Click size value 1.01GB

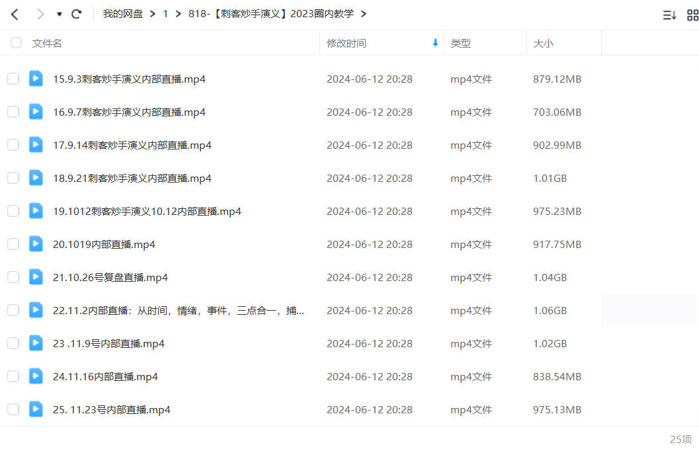(x=550, y=179)
